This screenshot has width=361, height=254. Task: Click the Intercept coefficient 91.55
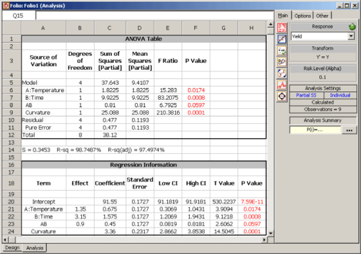pyautogui.click(x=110, y=202)
